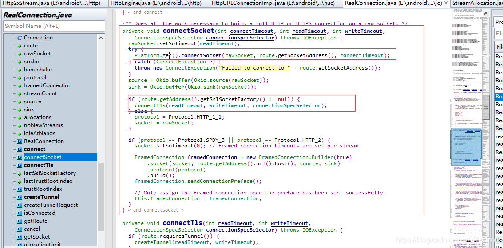503x248 pixels.
Task: Click the highlighted viewport in code overview
Action: coord(466,147)
